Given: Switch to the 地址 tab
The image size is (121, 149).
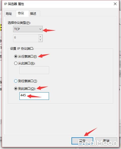Looking at the screenshot, I should pos(9,14).
